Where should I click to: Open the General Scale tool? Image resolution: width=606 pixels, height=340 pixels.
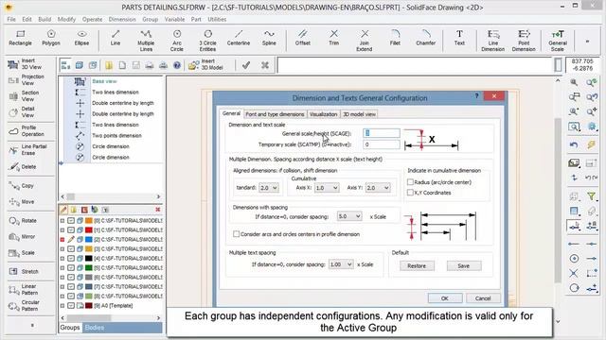[558, 40]
